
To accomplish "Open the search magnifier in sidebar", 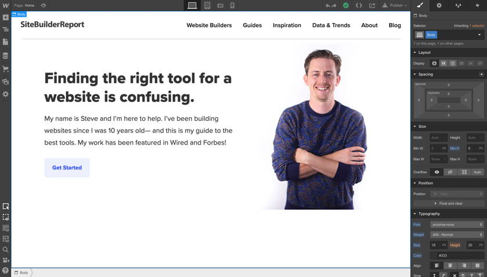I will click(6, 249).
